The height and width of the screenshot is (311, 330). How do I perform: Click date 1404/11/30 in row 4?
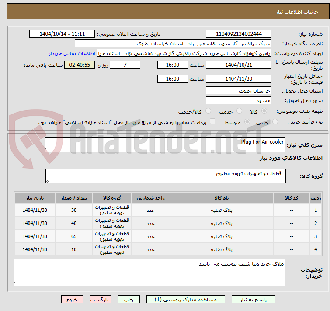(x=35, y=249)
